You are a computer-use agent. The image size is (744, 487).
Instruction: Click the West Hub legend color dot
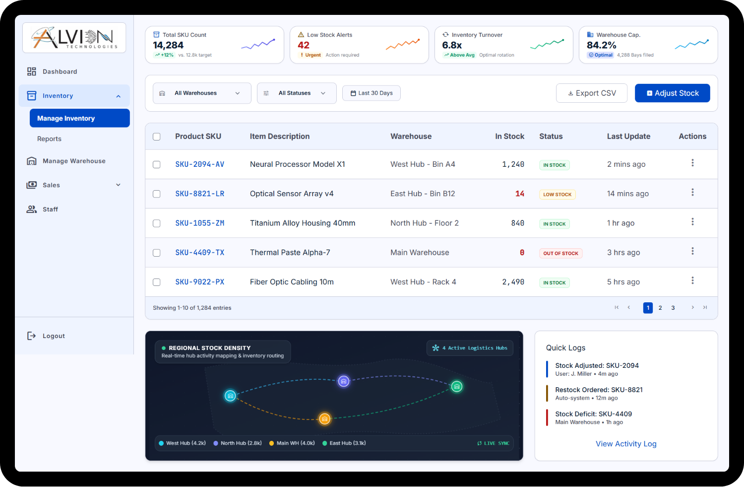tap(161, 443)
